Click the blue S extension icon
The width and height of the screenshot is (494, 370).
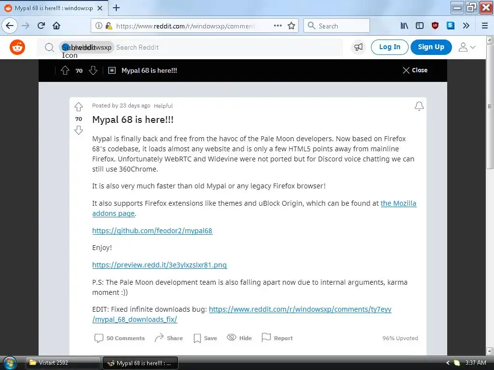451,26
